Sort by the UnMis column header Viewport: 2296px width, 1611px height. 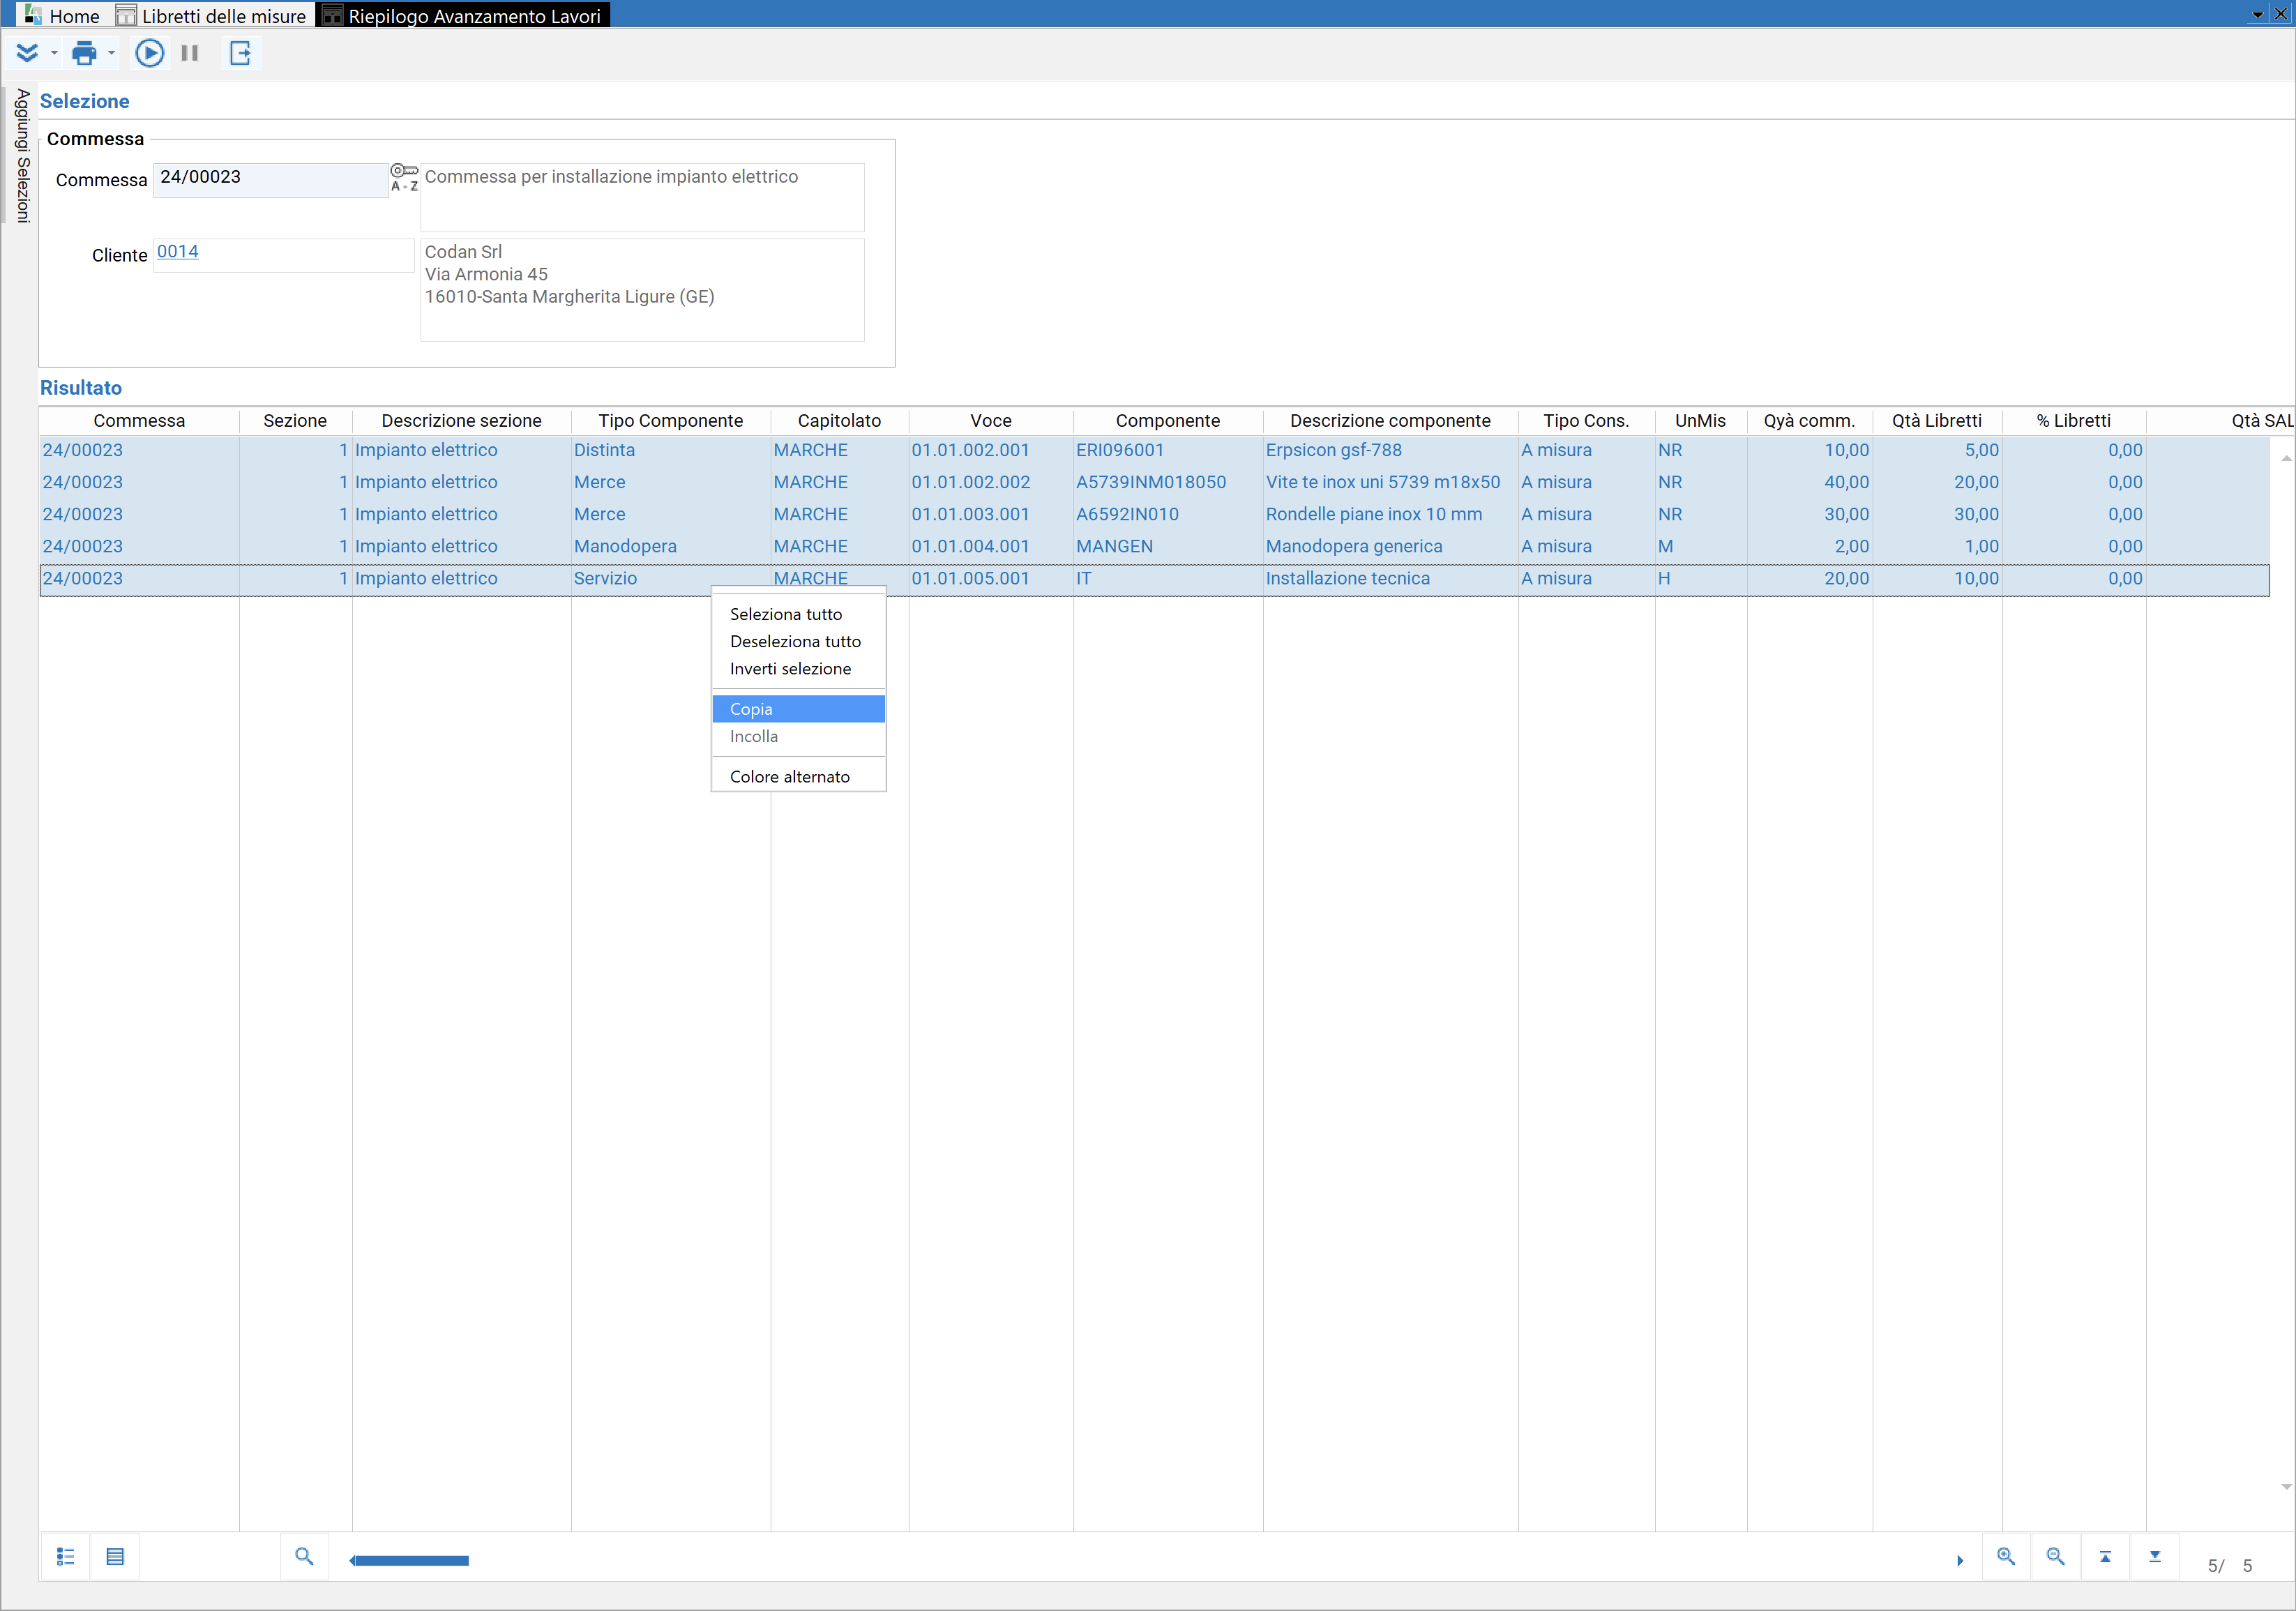coord(1700,421)
